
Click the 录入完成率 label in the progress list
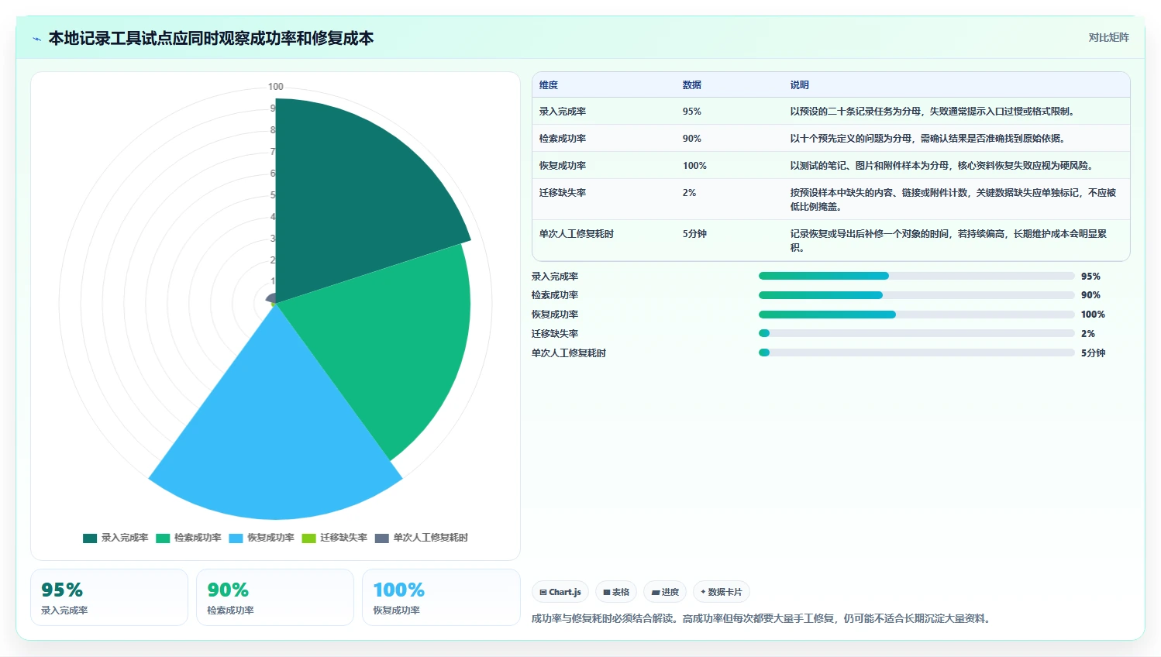pos(555,277)
